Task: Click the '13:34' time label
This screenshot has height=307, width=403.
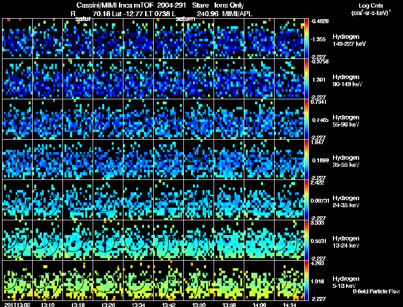Action: pyautogui.click(x=139, y=304)
